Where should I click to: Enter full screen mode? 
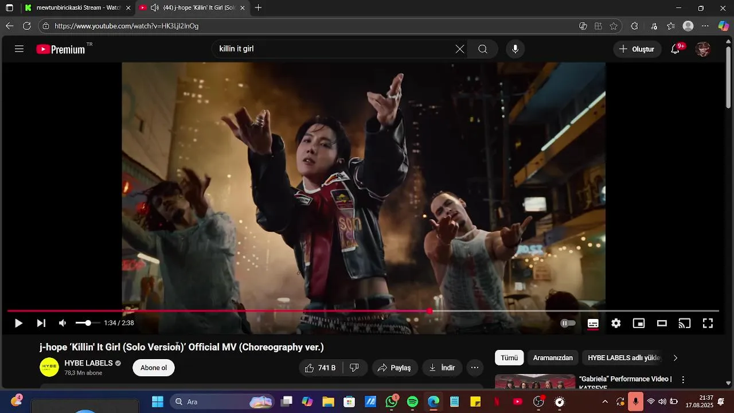(x=708, y=324)
